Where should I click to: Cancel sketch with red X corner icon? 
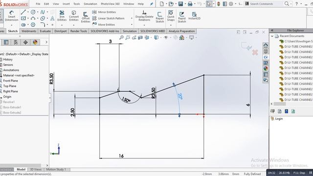point(255,52)
